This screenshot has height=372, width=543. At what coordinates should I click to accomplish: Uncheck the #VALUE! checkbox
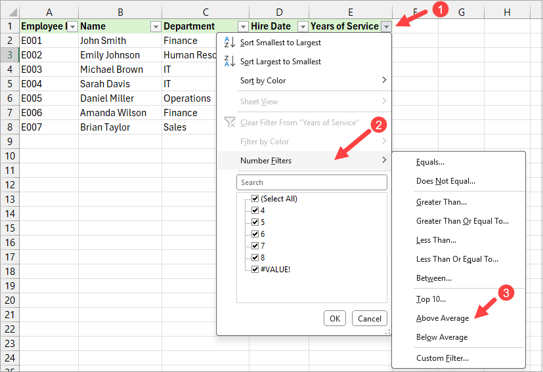tap(255, 269)
